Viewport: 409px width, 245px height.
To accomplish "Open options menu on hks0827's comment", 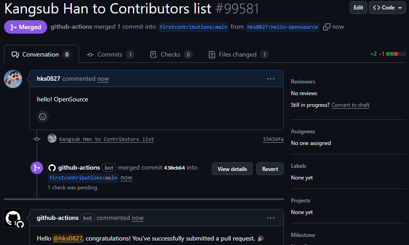I will coord(270,79).
